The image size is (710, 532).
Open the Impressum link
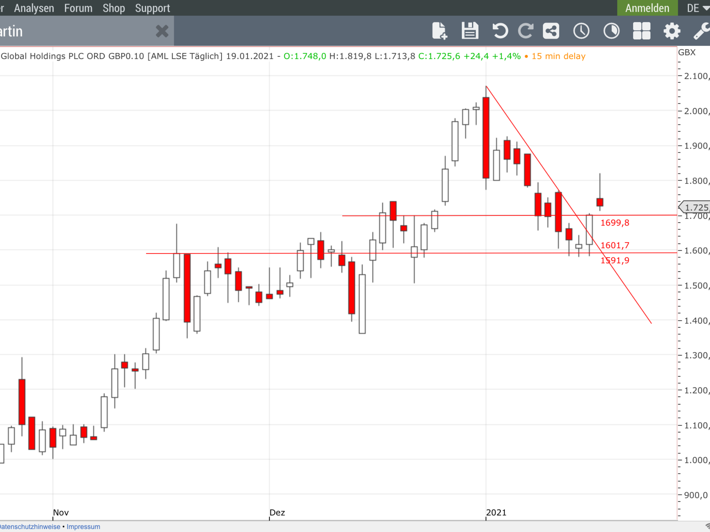point(83,526)
